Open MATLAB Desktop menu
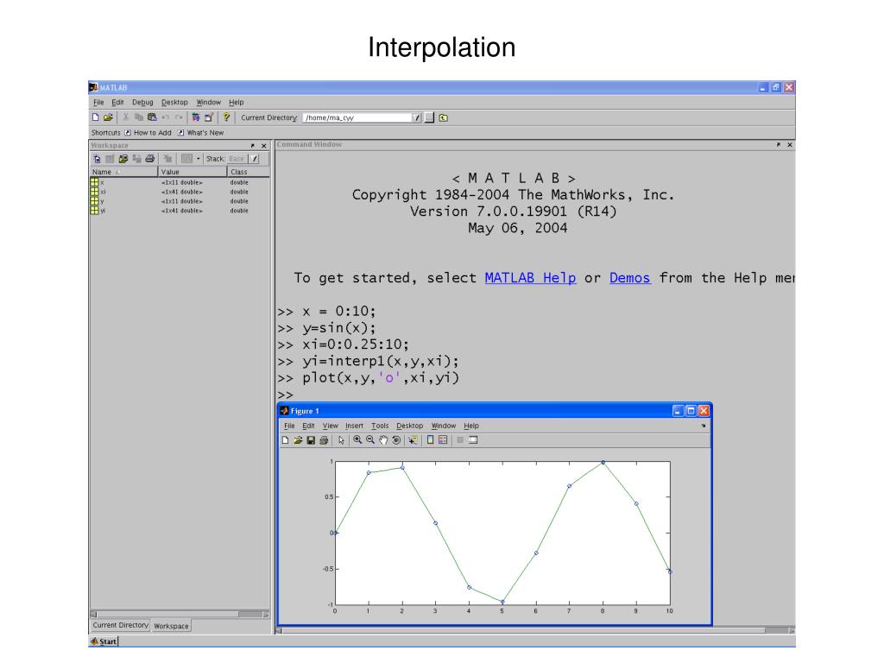This screenshot has height=663, width=884. 174,103
